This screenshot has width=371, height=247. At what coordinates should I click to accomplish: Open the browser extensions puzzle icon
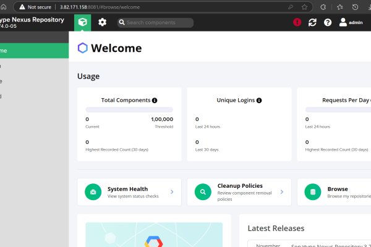[x=323, y=7]
